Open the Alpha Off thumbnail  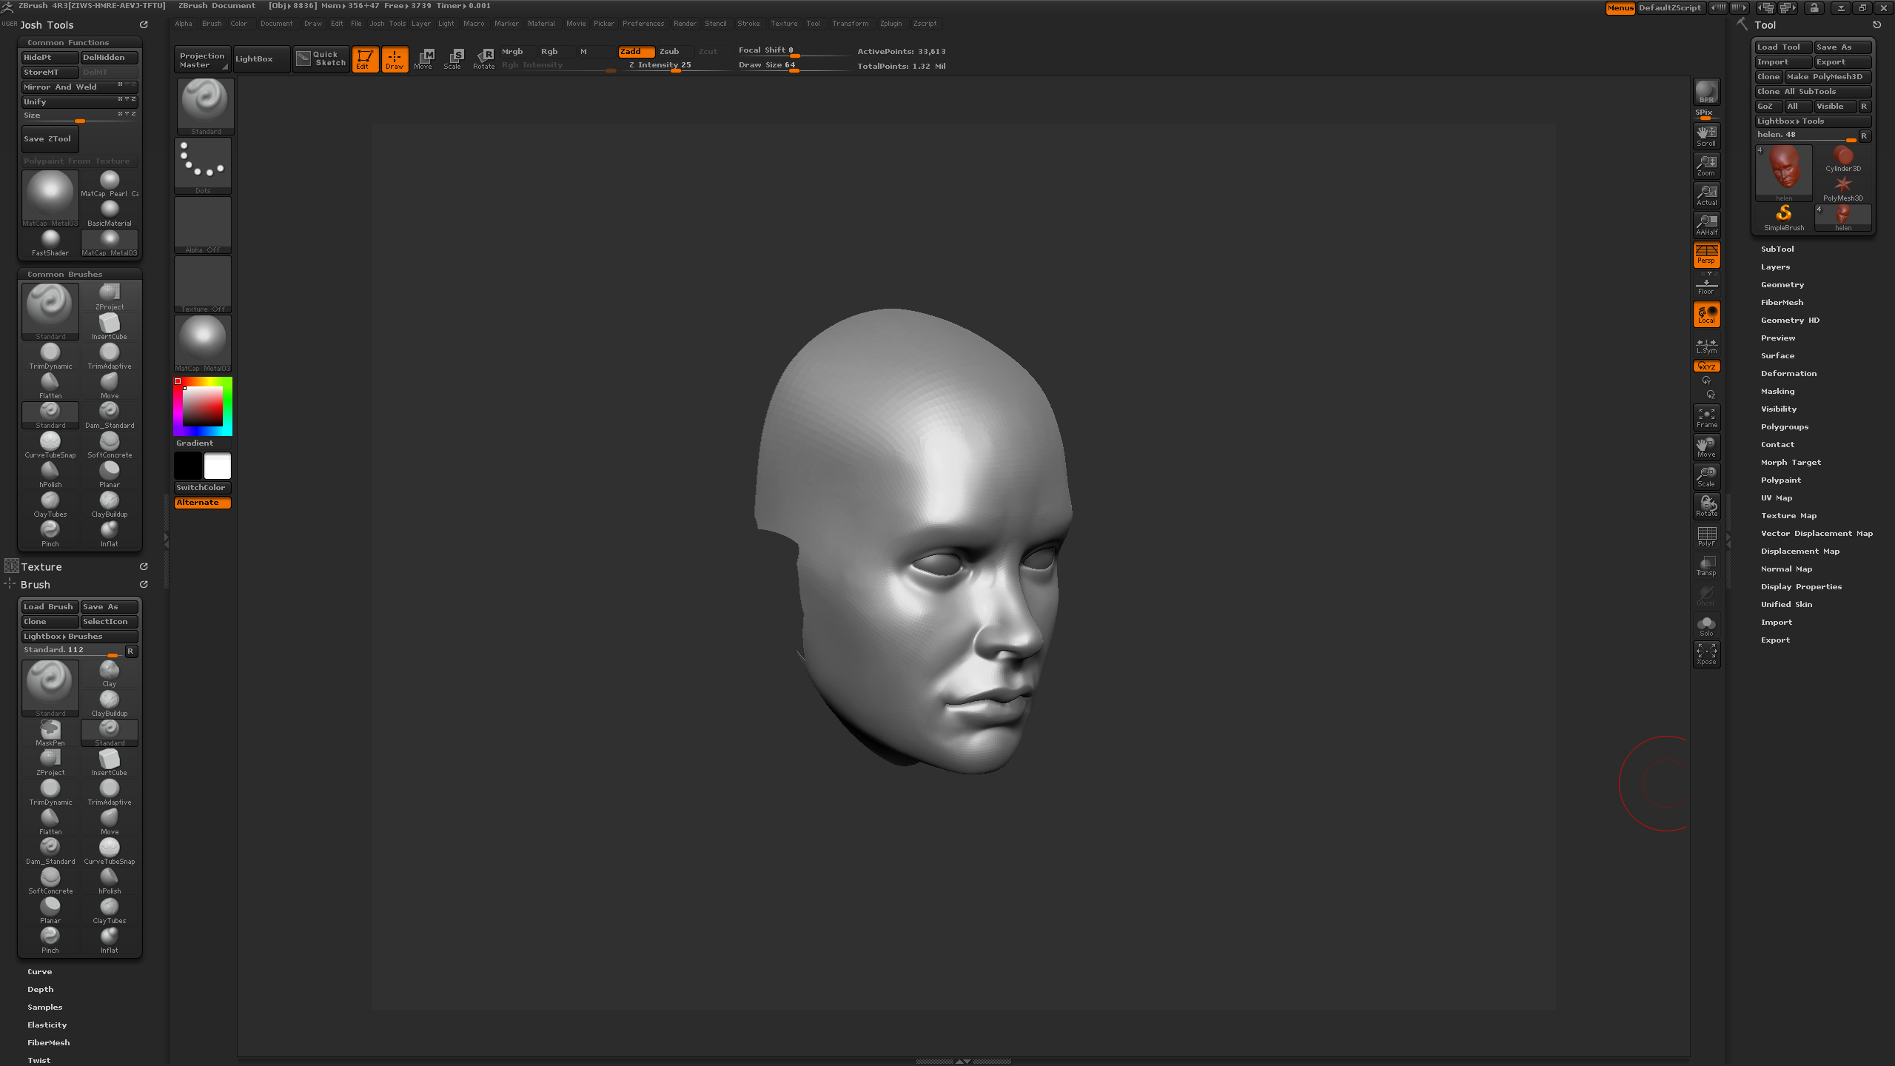tap(203, 225)
